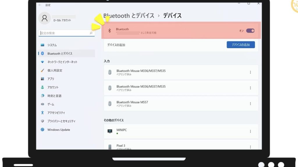
Task: Click the 設定 window title text
Action: point(48,5)
